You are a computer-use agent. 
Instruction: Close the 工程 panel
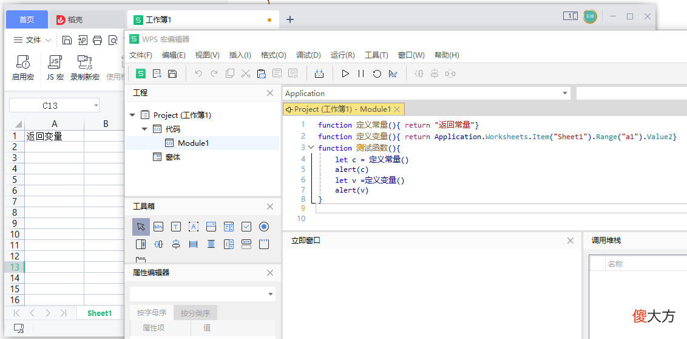[x=270, y=93]
